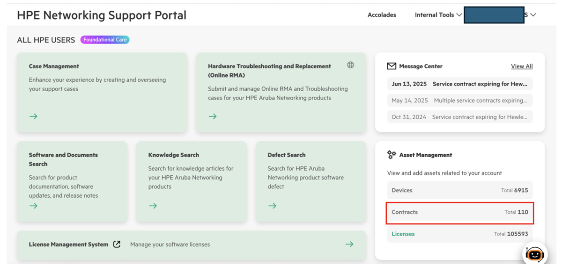Click the Message Center envelope icon
The height and width of the screenshot is (266, 562).
click(x=392, y=66)
